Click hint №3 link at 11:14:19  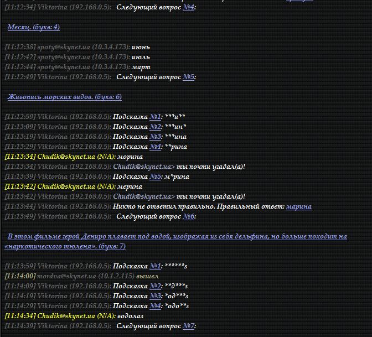pyautogui.click(x=156, y=296)
